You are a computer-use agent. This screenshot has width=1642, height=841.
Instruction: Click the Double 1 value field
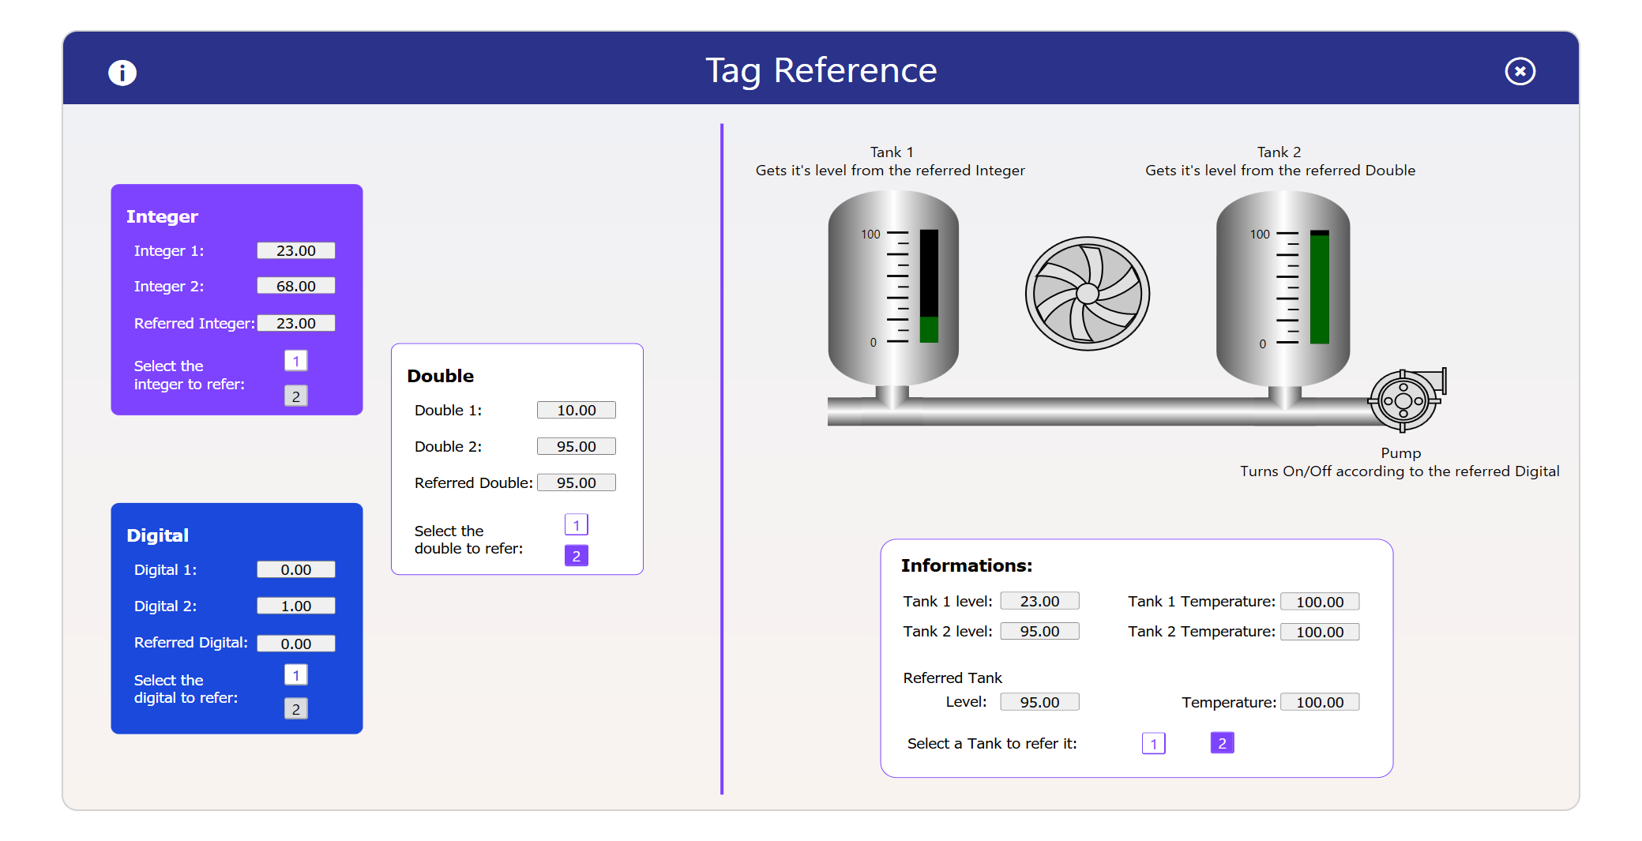[576, 410]
